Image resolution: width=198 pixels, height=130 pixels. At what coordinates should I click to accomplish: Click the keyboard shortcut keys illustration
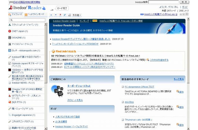pos(57,91)
